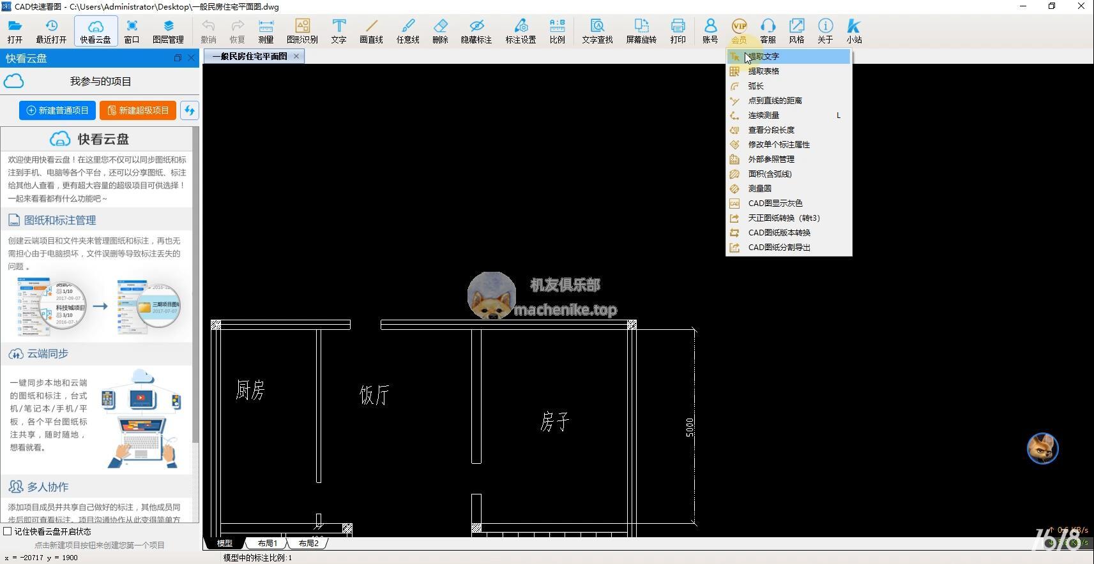Viewport: 1094px width, 564px height.
Task: Click the VIP 会员 member icon
Action: point(739,31)
